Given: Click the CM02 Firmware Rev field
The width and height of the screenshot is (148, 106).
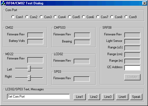Looking at the screenshot, I should (x=35, y=35).
